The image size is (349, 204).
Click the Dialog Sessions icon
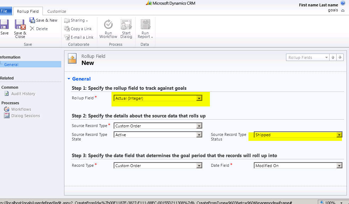click(7, 115)
